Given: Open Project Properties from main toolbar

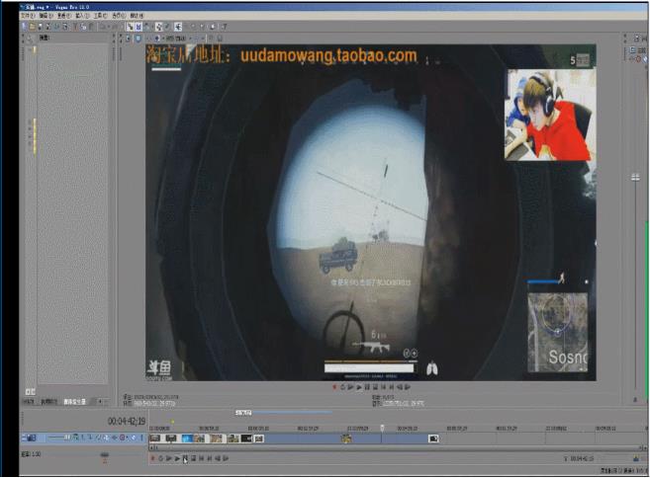Looking at the screenshot, I should (x=64, y=27).
